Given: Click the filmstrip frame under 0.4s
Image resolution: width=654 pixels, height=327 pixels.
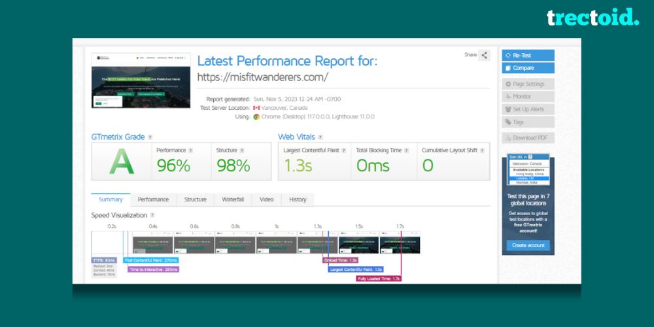Looking at the screenshot, I should (x=152, y=243).
